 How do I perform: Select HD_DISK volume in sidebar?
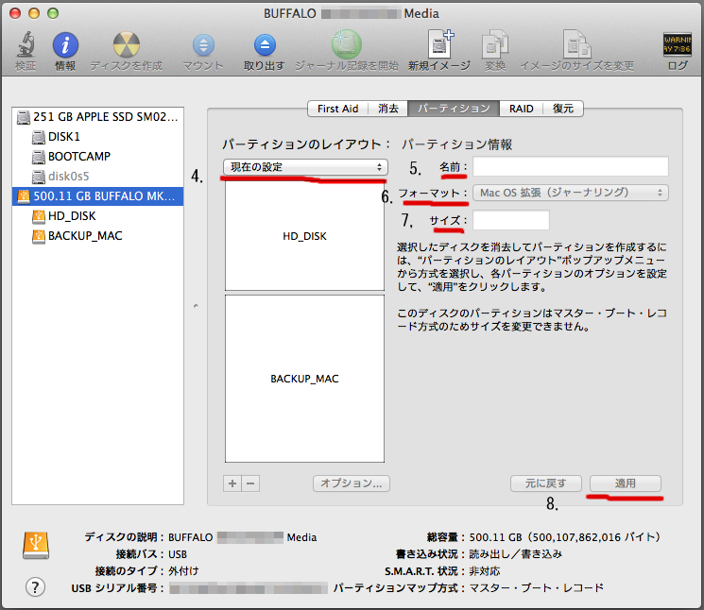pos(97,215)
